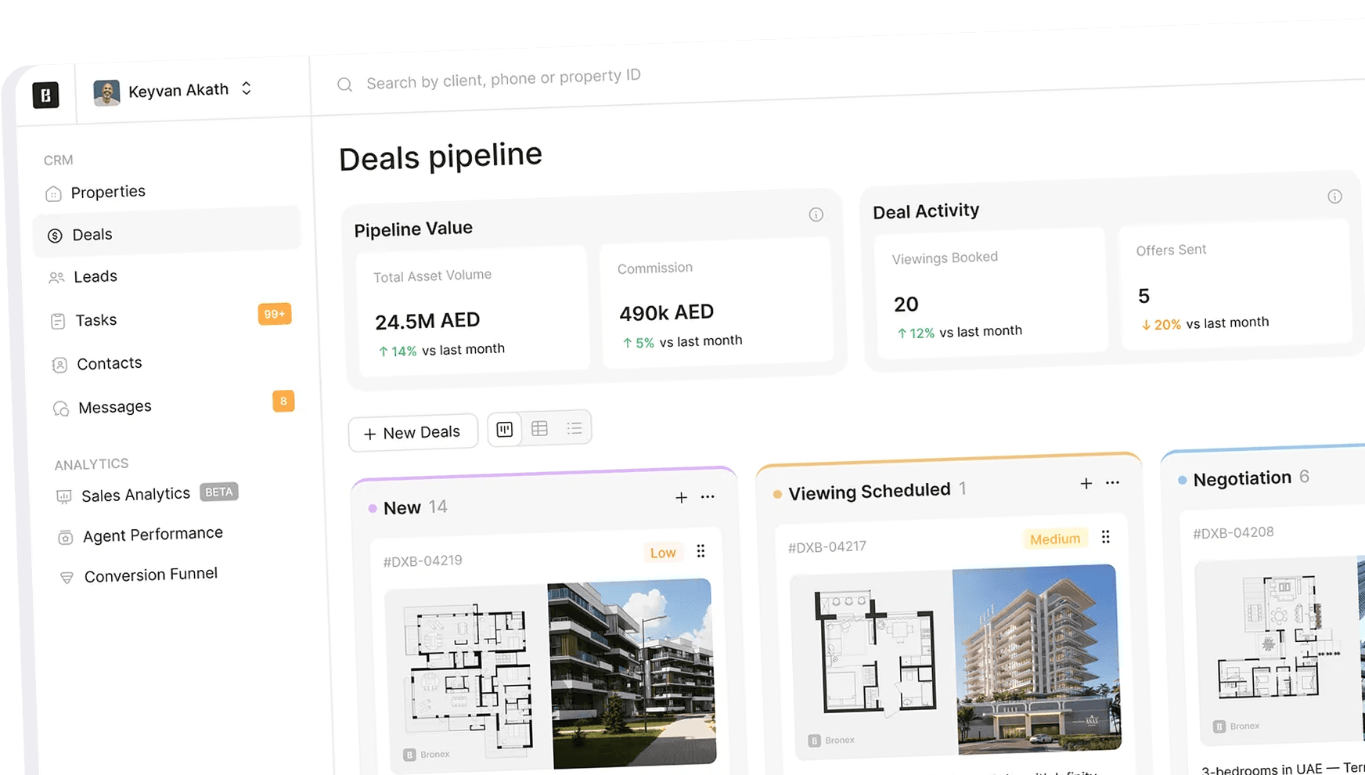The height and width of the screenshot is (775, 1365).
Task: Switch to the list view icon
Action: click(x=574, y=427)
